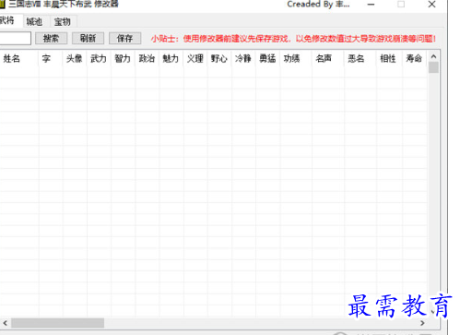Click the 头像 column header
This screenshot has width=460, height=335.
[75, 58]
